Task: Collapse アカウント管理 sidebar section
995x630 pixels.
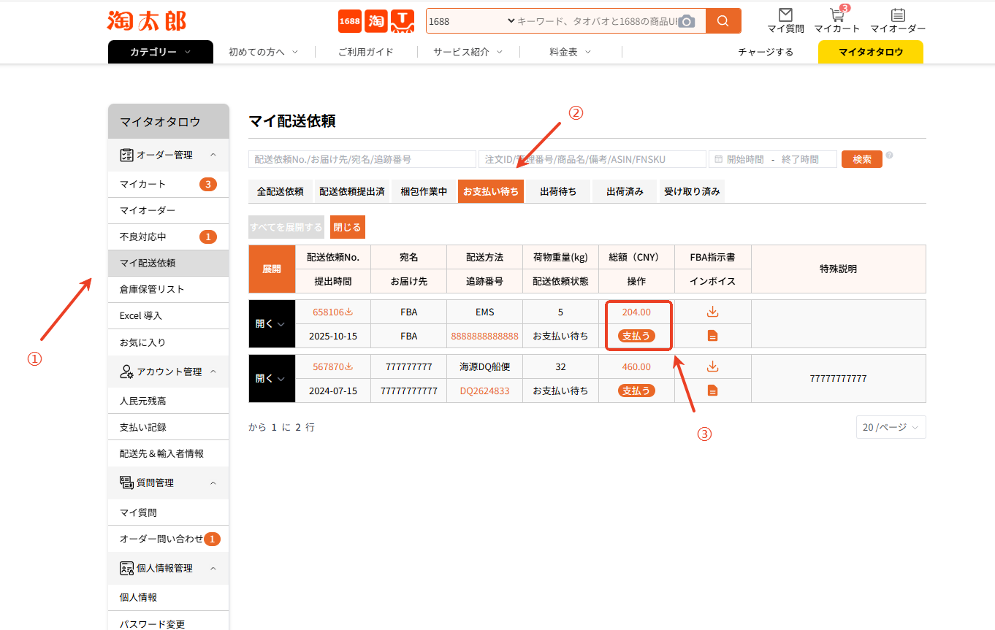Action: (x=213, y=372)
